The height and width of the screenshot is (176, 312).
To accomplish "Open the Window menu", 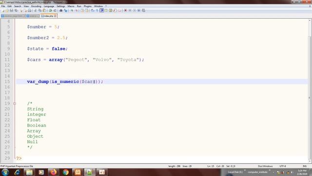I will click(98, 6).
